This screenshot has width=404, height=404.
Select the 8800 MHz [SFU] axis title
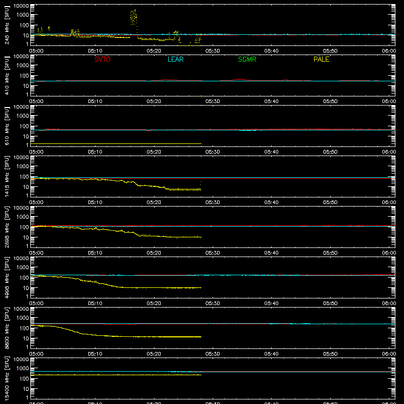click(x=7, y=328)
